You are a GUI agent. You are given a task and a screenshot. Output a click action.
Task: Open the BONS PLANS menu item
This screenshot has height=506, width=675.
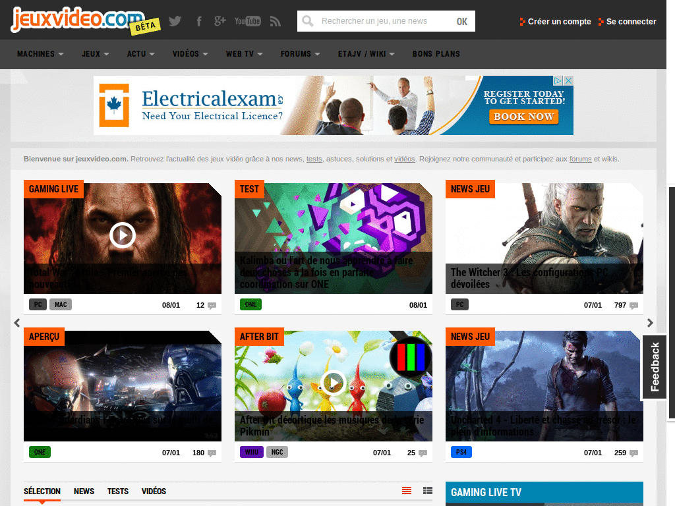(x=436, y=54)
